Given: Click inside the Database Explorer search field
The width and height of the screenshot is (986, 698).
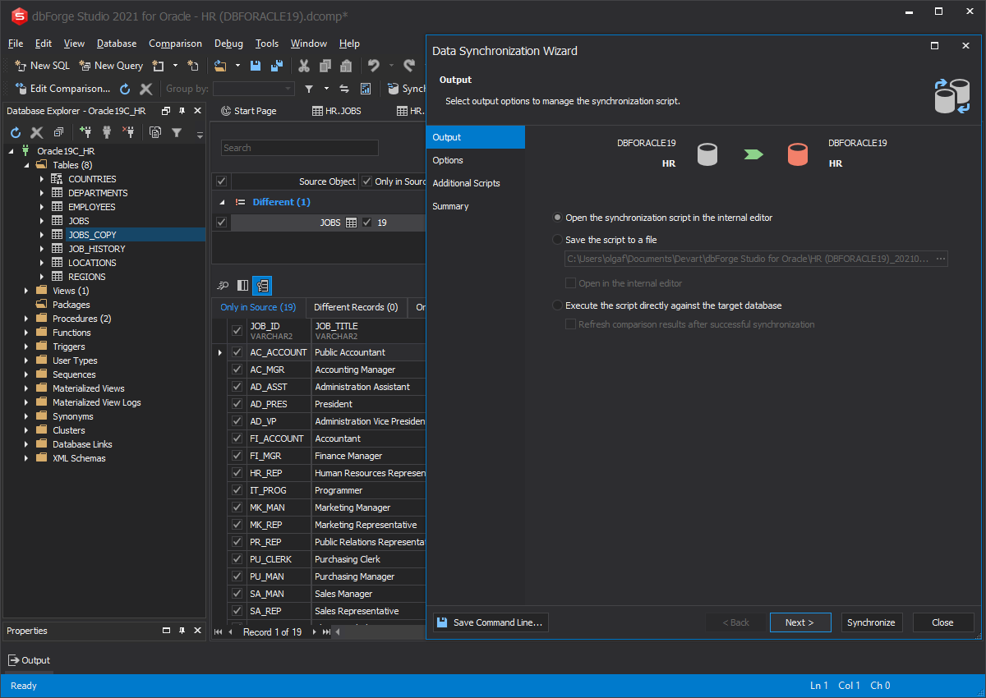Looking at the screenshot, I should pyautogui.click(x=299, y=148).
